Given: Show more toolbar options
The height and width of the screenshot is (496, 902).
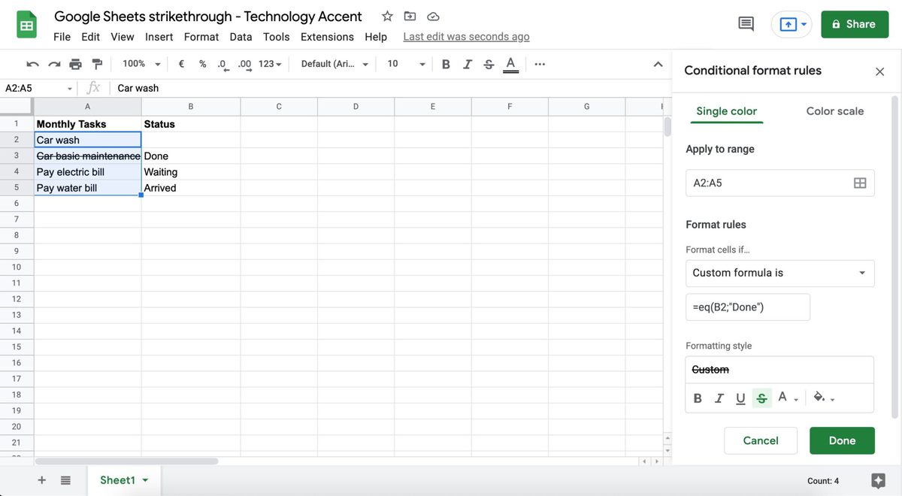Looking at the screenshot, I should point(540,64).
